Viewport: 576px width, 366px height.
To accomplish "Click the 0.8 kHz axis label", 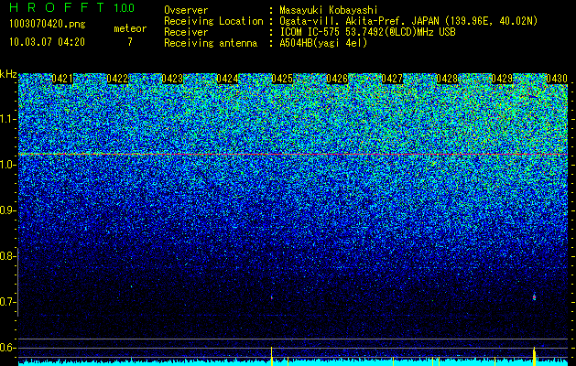I will click(x=6, y=256).
